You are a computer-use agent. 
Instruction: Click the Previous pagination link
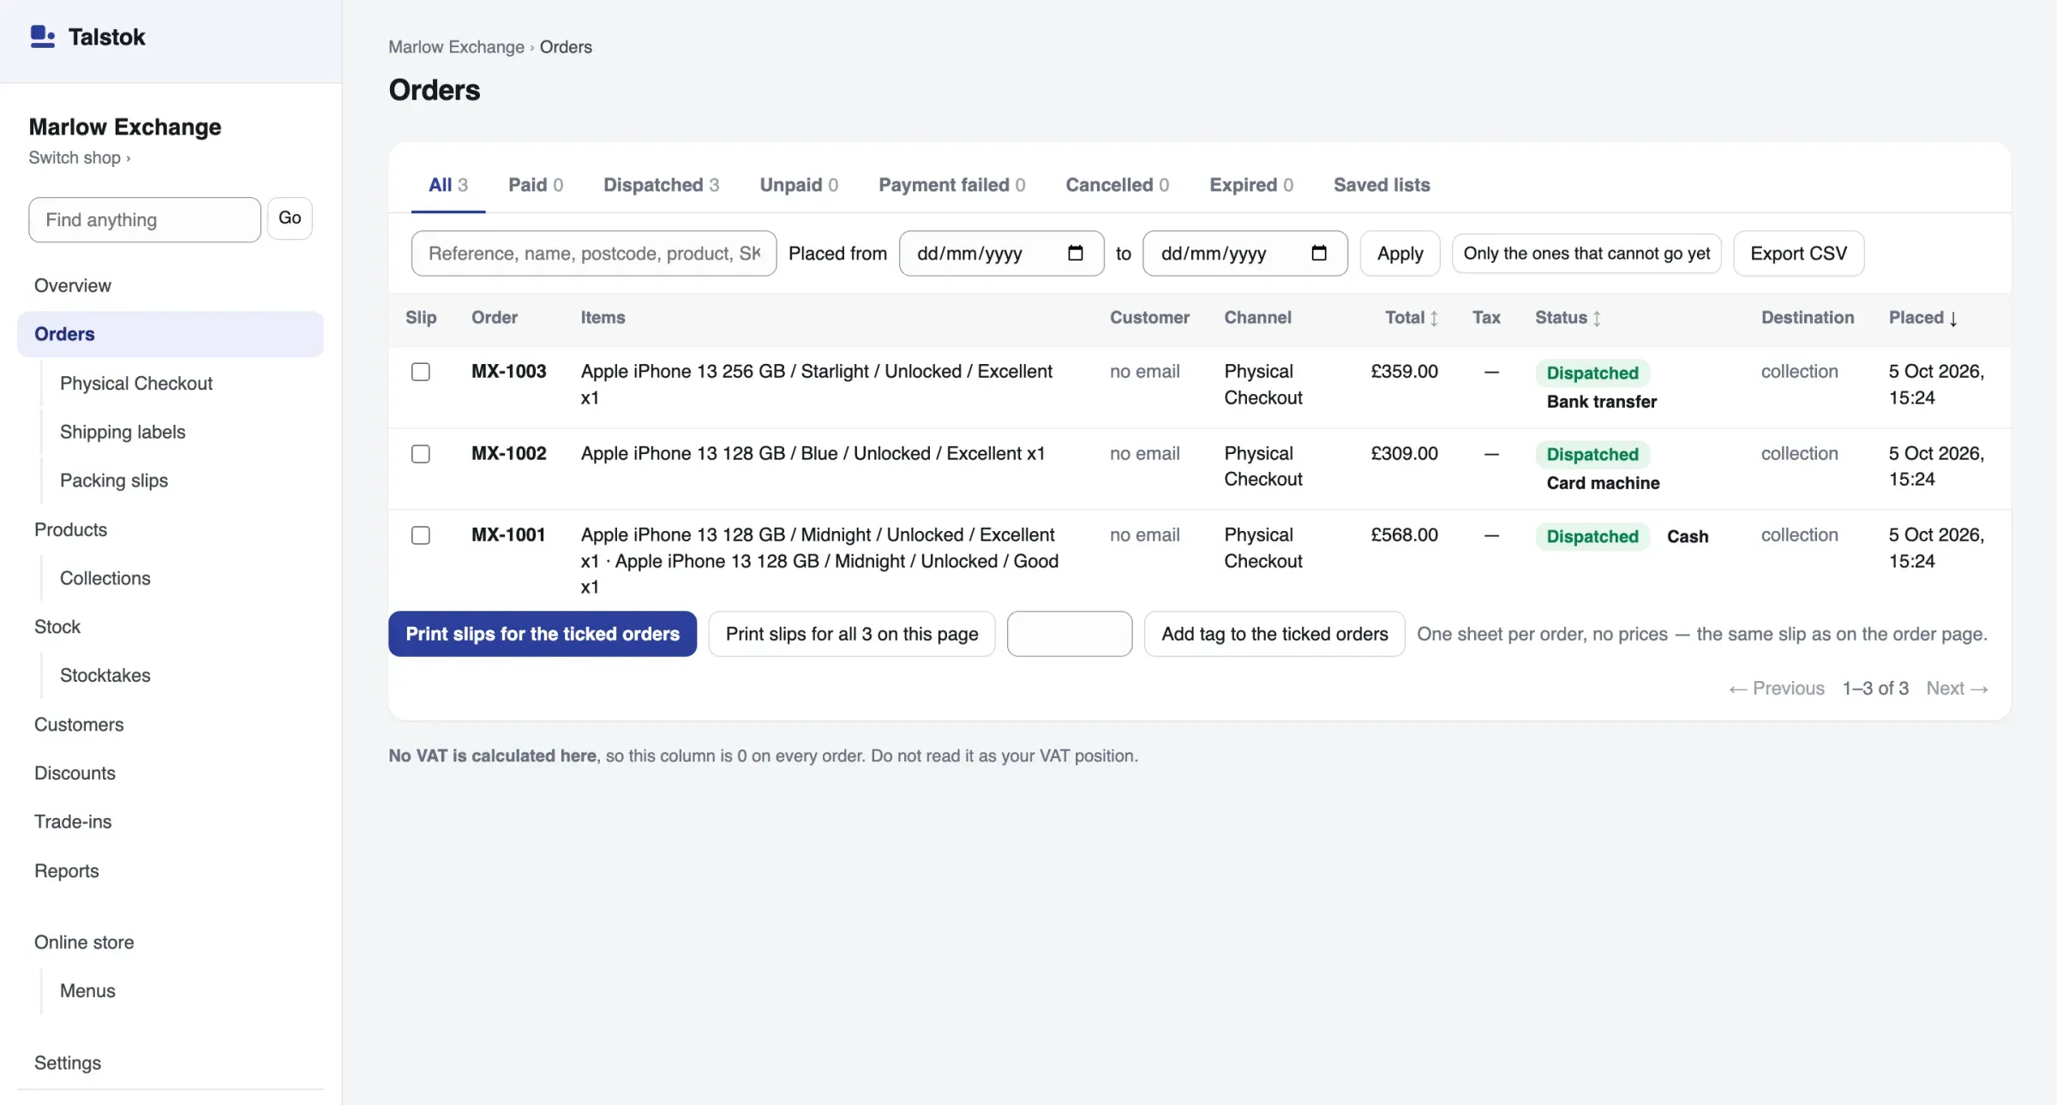click(1777, 689)
